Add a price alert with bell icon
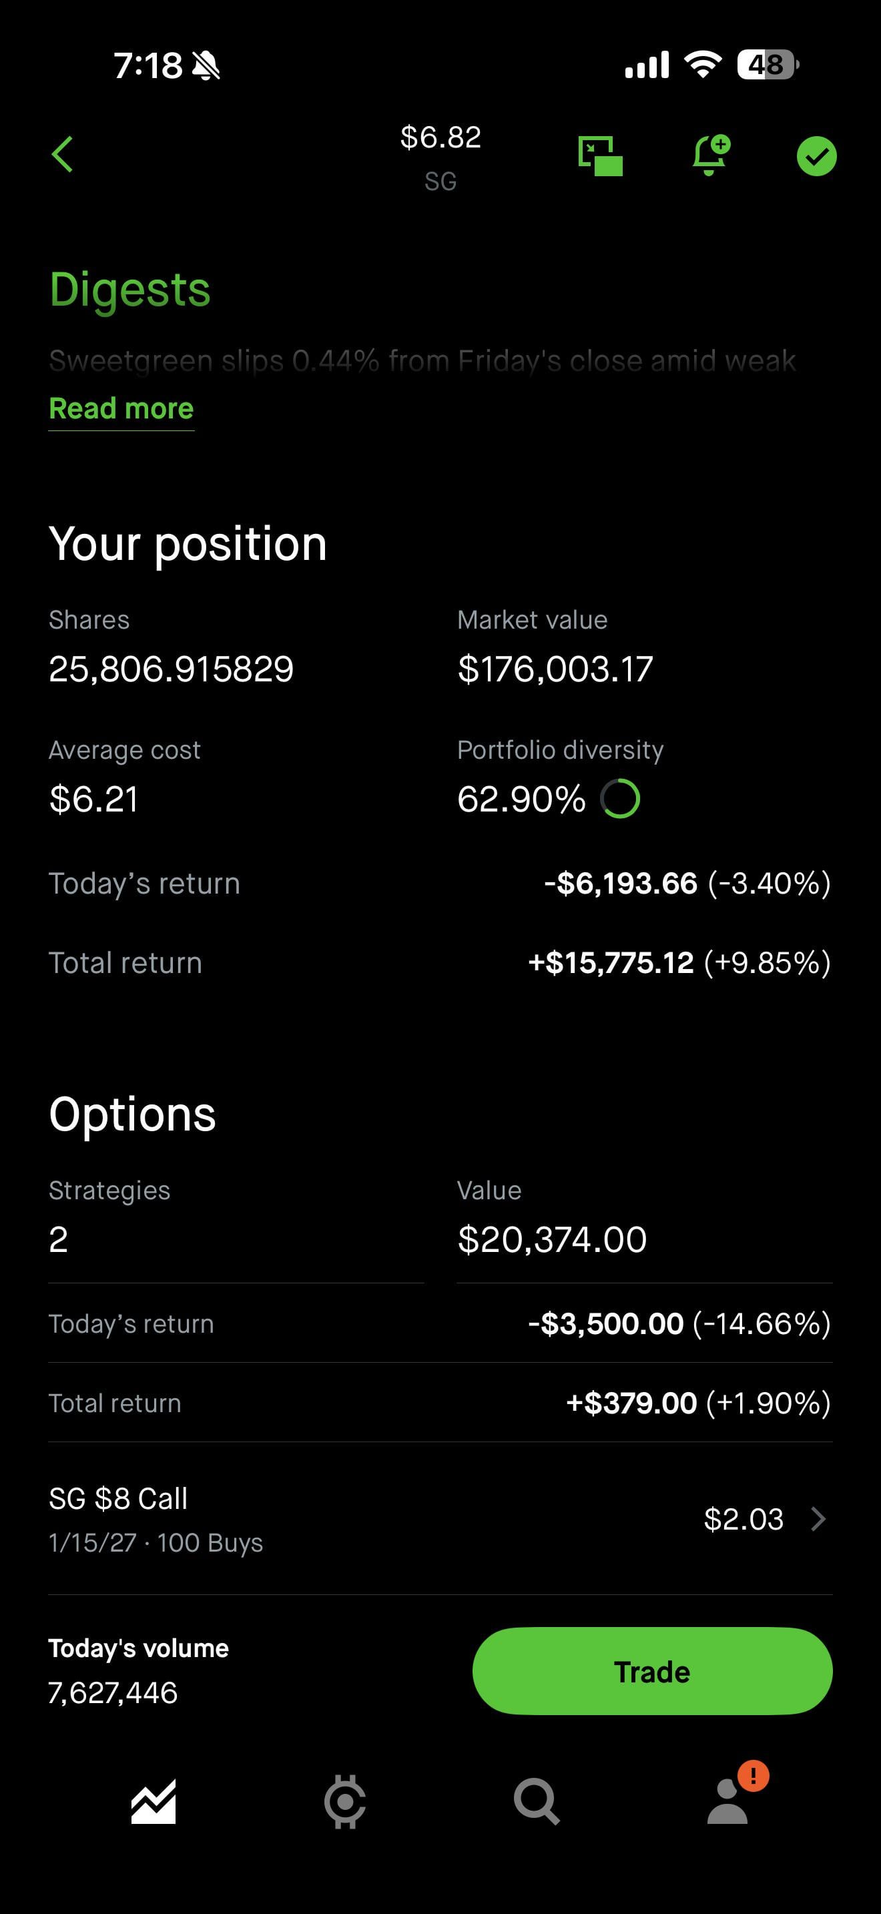The image size is (881, 1914). (x=710, y=155)
